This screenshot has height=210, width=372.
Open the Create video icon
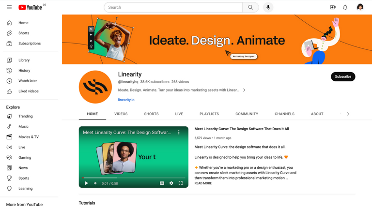333,7
